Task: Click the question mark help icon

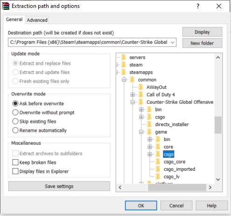Action: coord(198,6)
